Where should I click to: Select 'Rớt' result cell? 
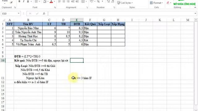[90, 40]
